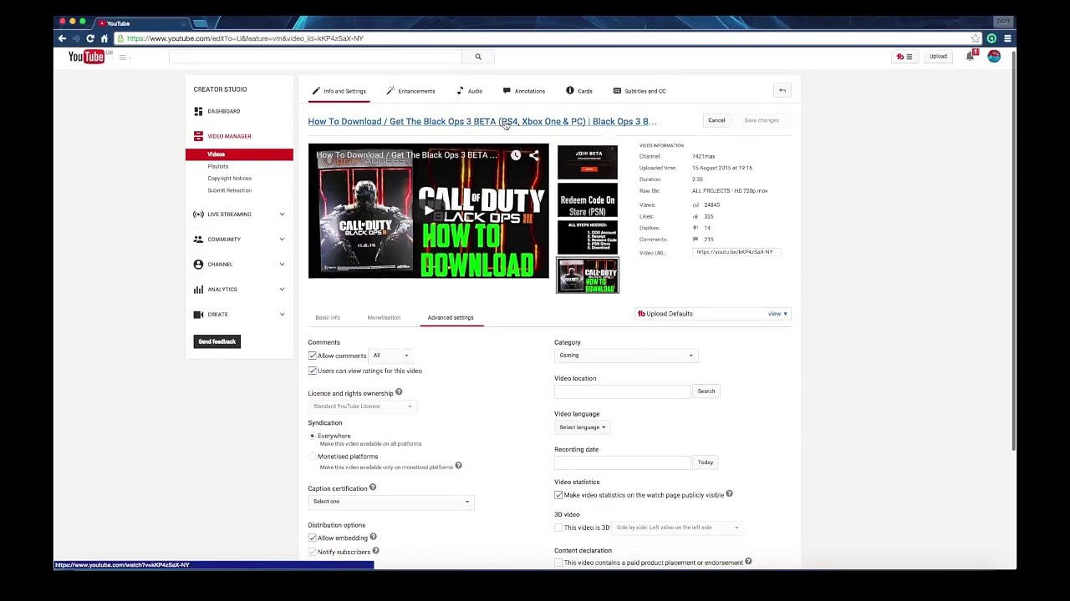The width and height of the screenshot is (1070, 601).
Task: Open help icon beside Notify subscribers
Action: coord(375,551)
